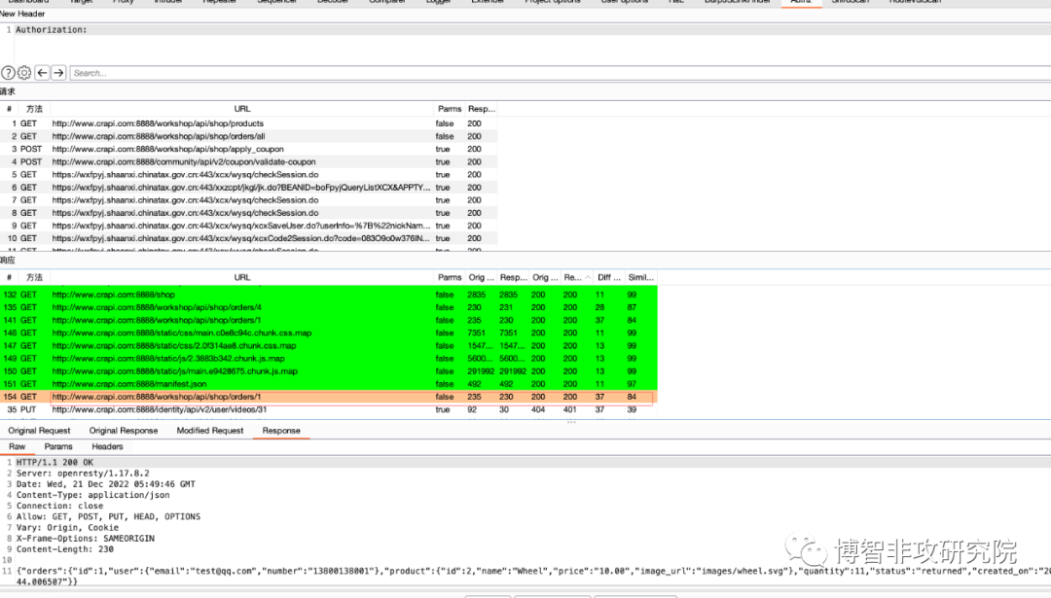Select request row 9 xcxSaveUser.do
This screenshot has width=1051, height=598.
coord(249,226)
